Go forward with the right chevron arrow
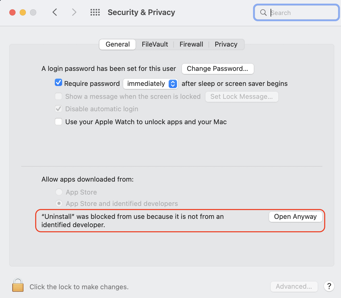Screen dimensions: 341x298 (x=74, y=12)
